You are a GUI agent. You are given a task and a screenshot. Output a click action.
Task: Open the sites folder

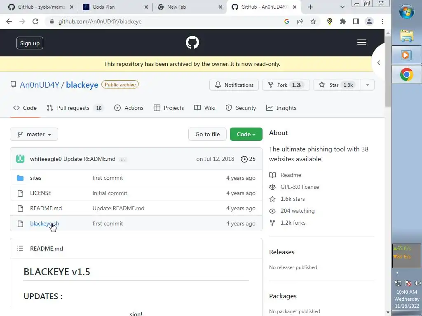(x=36, y=178)
